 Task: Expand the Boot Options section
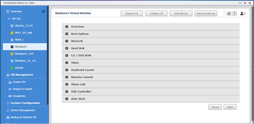[151, 34]
